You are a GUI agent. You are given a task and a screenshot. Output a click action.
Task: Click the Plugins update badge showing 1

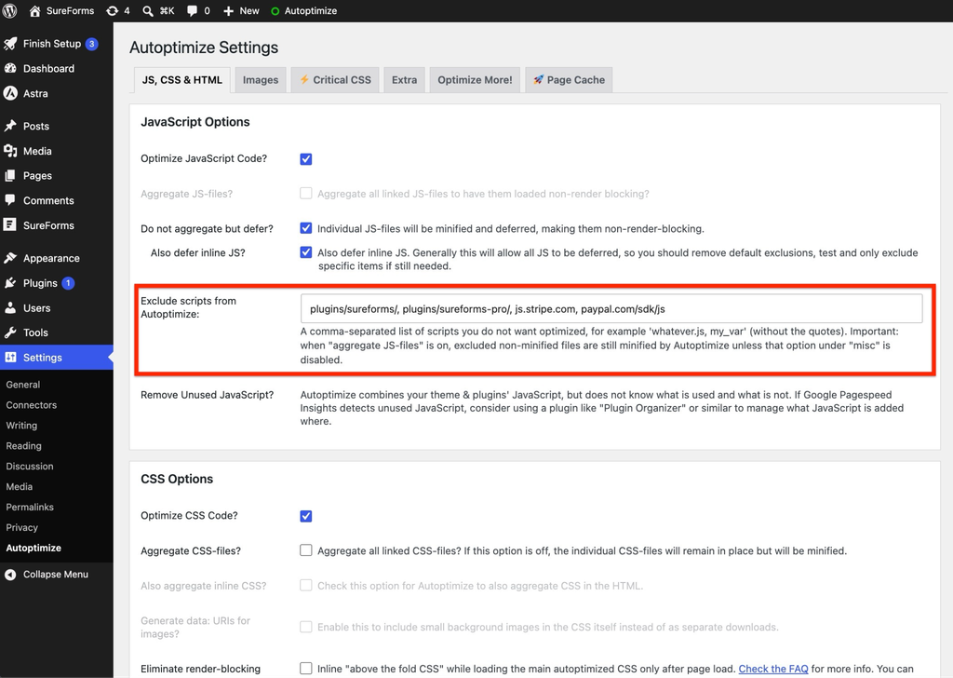click(68, 283)
